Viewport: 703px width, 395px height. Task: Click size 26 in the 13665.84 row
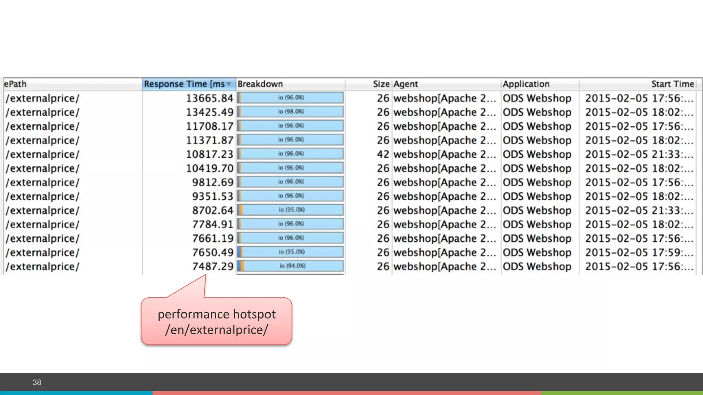(x=383, y=98)
